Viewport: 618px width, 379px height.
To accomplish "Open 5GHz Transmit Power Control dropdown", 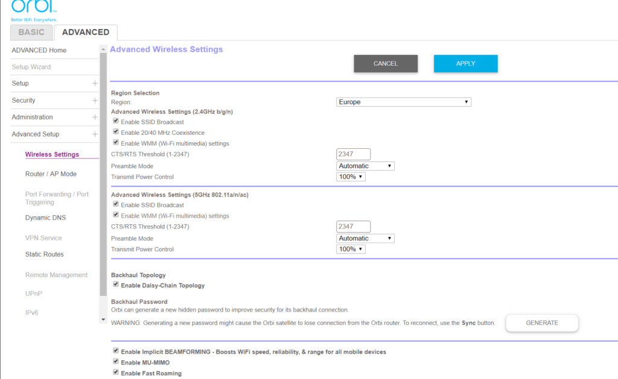I will [x=351, y=249].
